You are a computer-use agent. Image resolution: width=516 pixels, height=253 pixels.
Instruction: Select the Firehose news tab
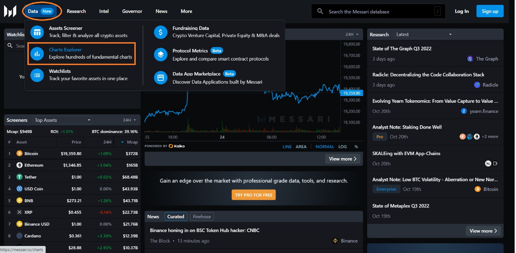[202, 216]
